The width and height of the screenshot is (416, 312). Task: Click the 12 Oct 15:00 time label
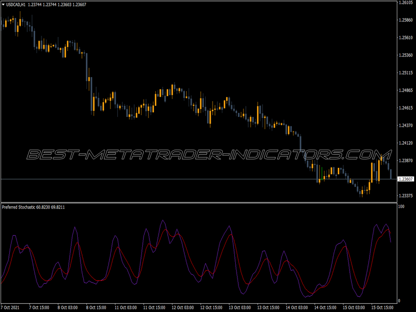point(211,307)
